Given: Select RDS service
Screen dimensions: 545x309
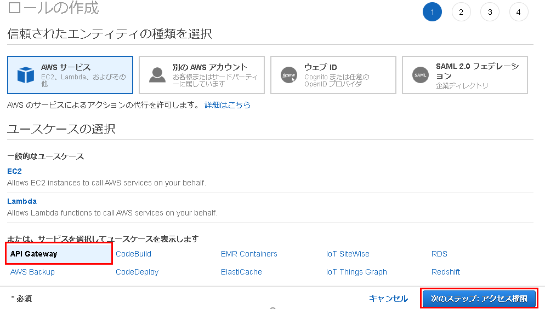Looking at the screenshot, I should 439,254.
